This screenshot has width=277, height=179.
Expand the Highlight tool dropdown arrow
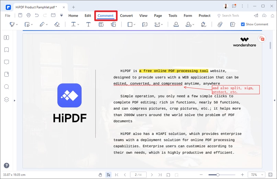click(x=17, y=24)
